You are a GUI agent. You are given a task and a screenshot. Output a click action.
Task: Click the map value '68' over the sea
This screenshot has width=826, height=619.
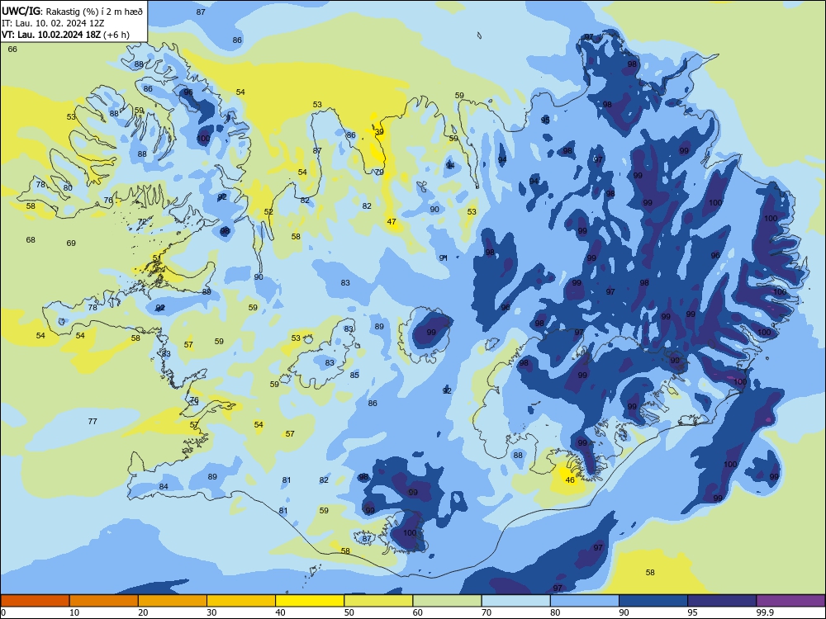click(x=31, y=240)
